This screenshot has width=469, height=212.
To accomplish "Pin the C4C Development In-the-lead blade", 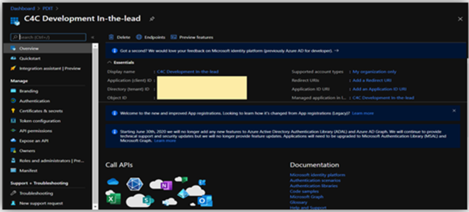I will pos(152,18).
